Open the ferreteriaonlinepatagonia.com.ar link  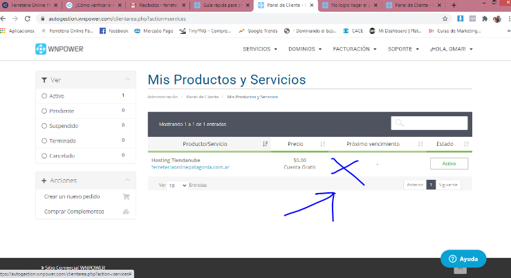pos(190,167)
